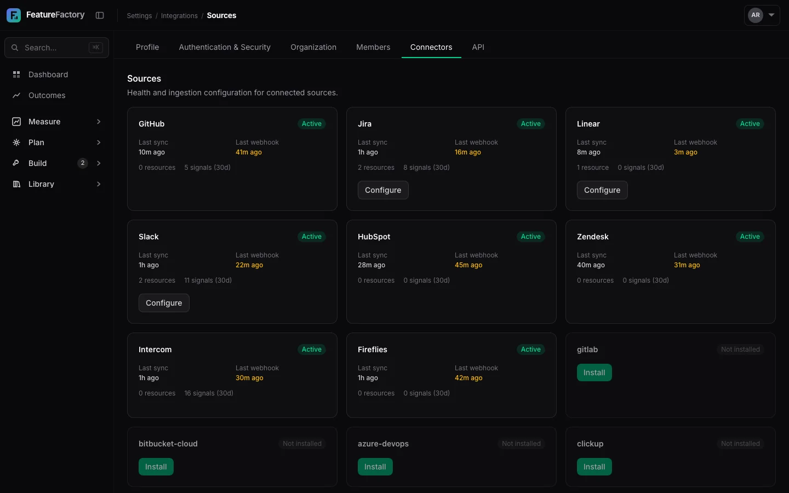Screen dimensions: 789x493
Task: Click the Build badge showing 2
Action: pyautogui.click(x=83, y=163)
